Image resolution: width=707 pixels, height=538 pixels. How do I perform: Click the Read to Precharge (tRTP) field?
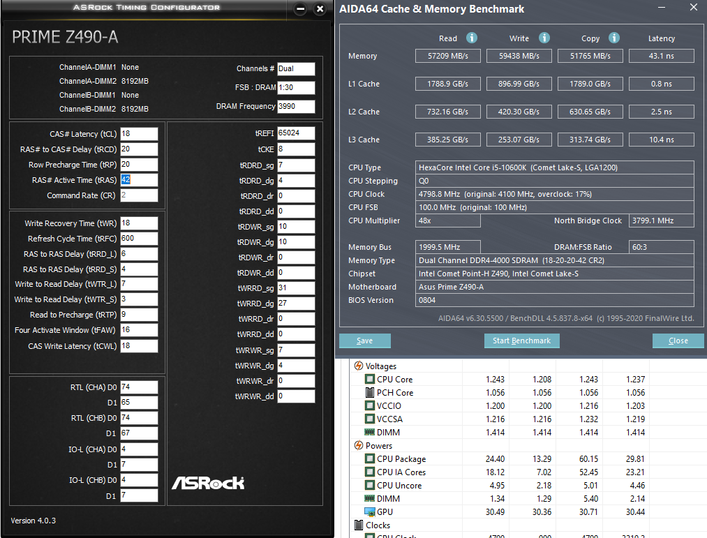[x=139, y=315]
